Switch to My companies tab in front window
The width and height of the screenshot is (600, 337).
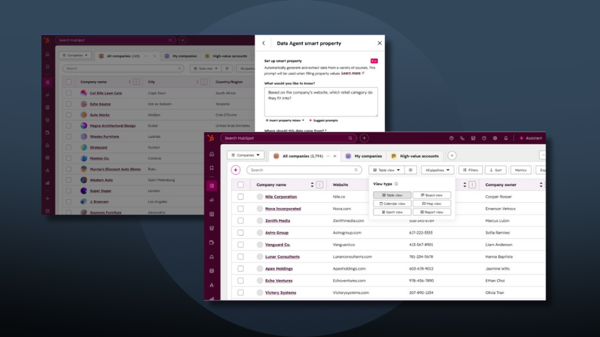(364, 156)
